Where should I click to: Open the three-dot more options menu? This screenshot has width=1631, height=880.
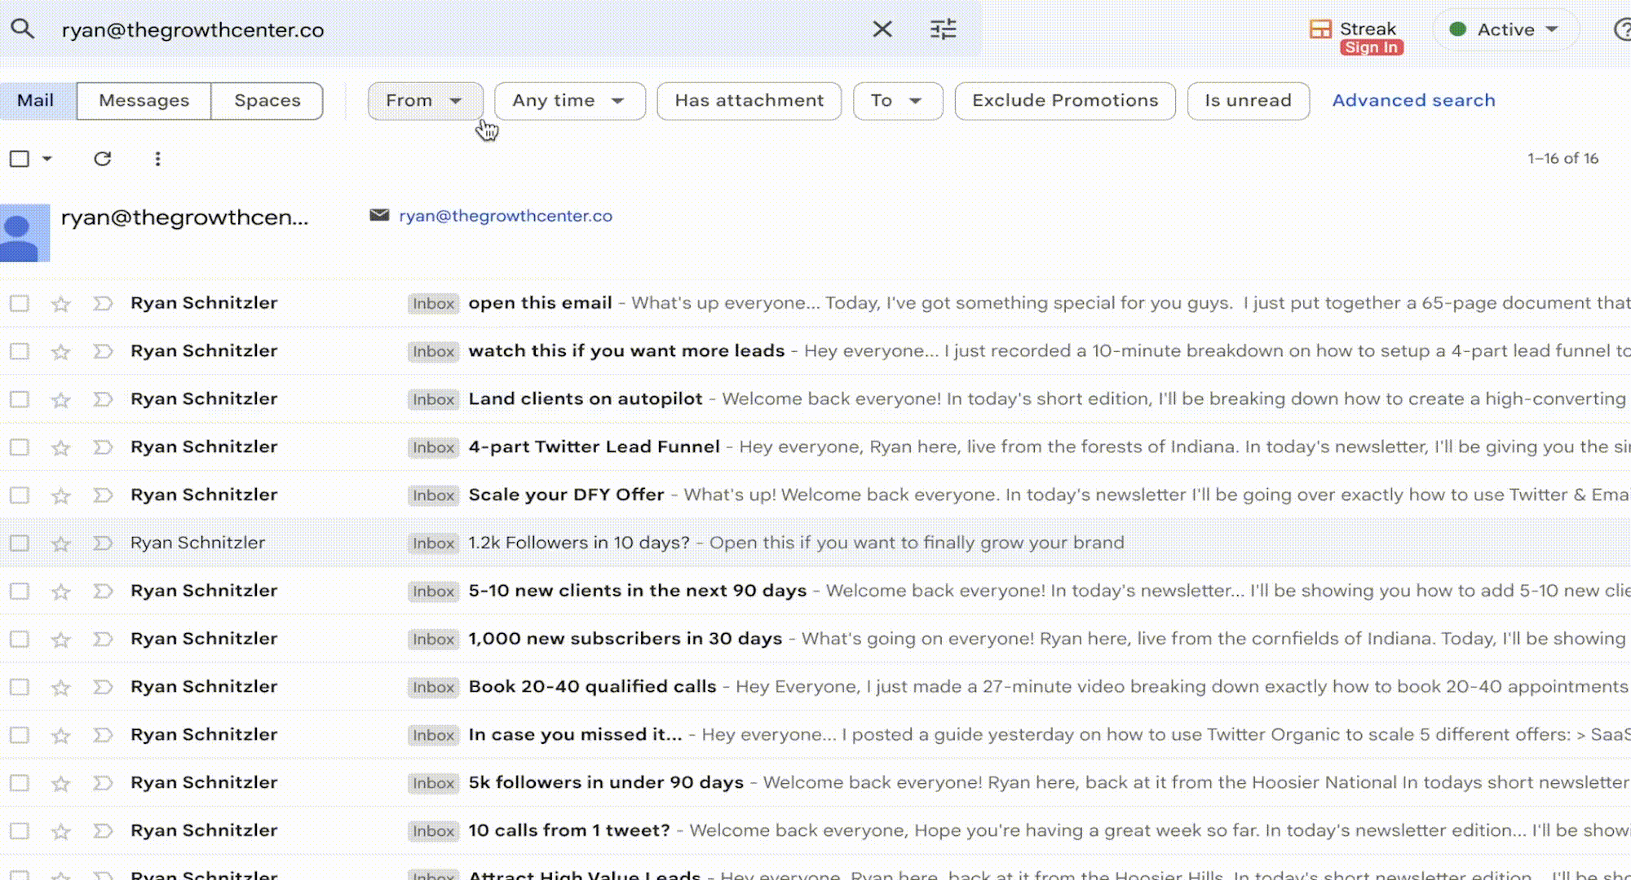(157, 159)
